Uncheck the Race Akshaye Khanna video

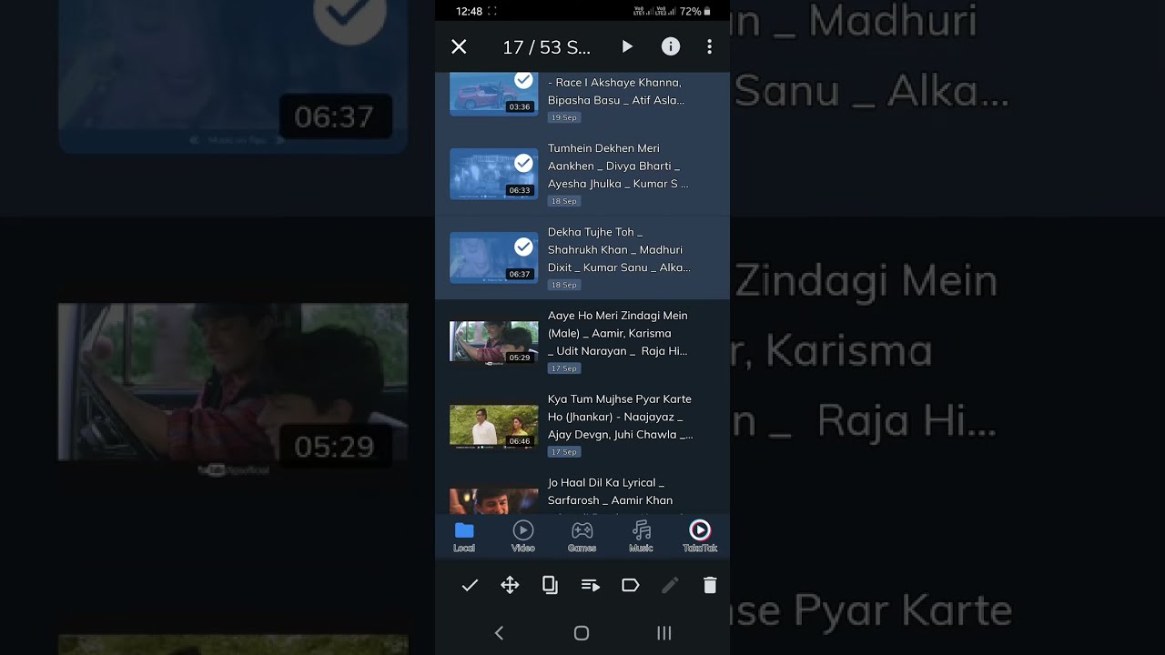pyautogui.click(x=523, y=81)
